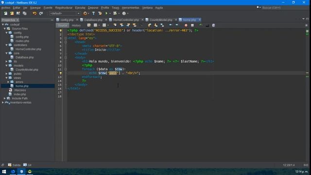Expand the Include Path node
Viewport: 311px width, 175px height.
pyautogui.click(x=5, y=98)
